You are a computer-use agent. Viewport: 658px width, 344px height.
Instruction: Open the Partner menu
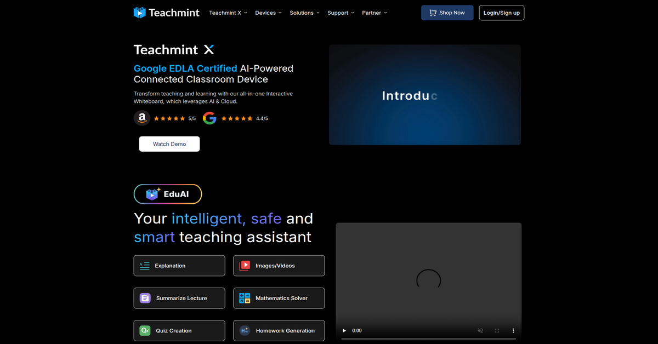click(x=375, y=13)
